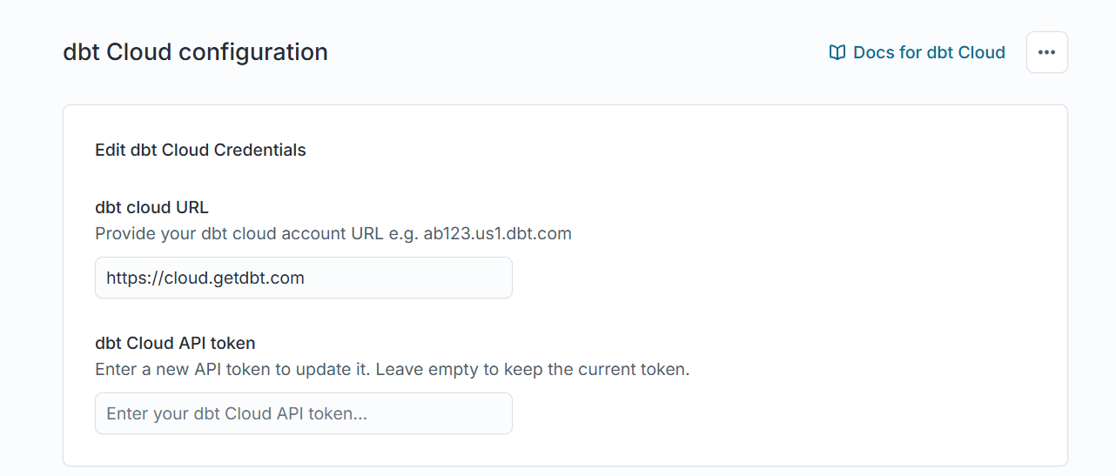Click the open book docs icon
Viewport: 1116px width, 476px height.
tap(837, 52)
